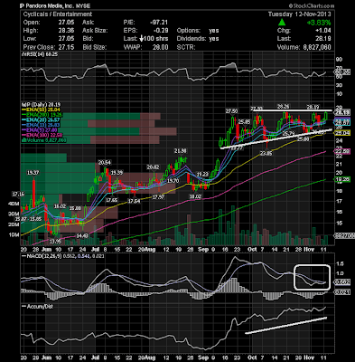Image resolution: width=355 pixels, height=362 pixels.
Task: Click the StockCharts.com label at top right
Action: click(313, 5)
